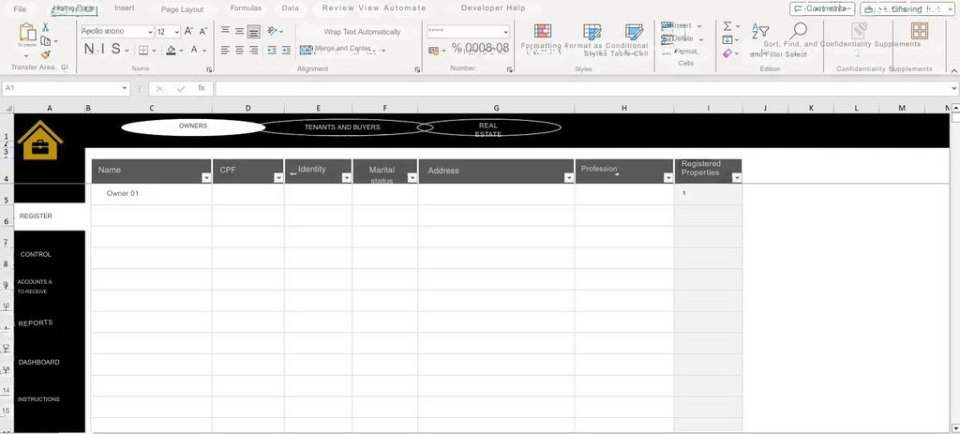Click the Paste clipboard icon
Screen dimensions: 960x434
[x=27, y=33]
